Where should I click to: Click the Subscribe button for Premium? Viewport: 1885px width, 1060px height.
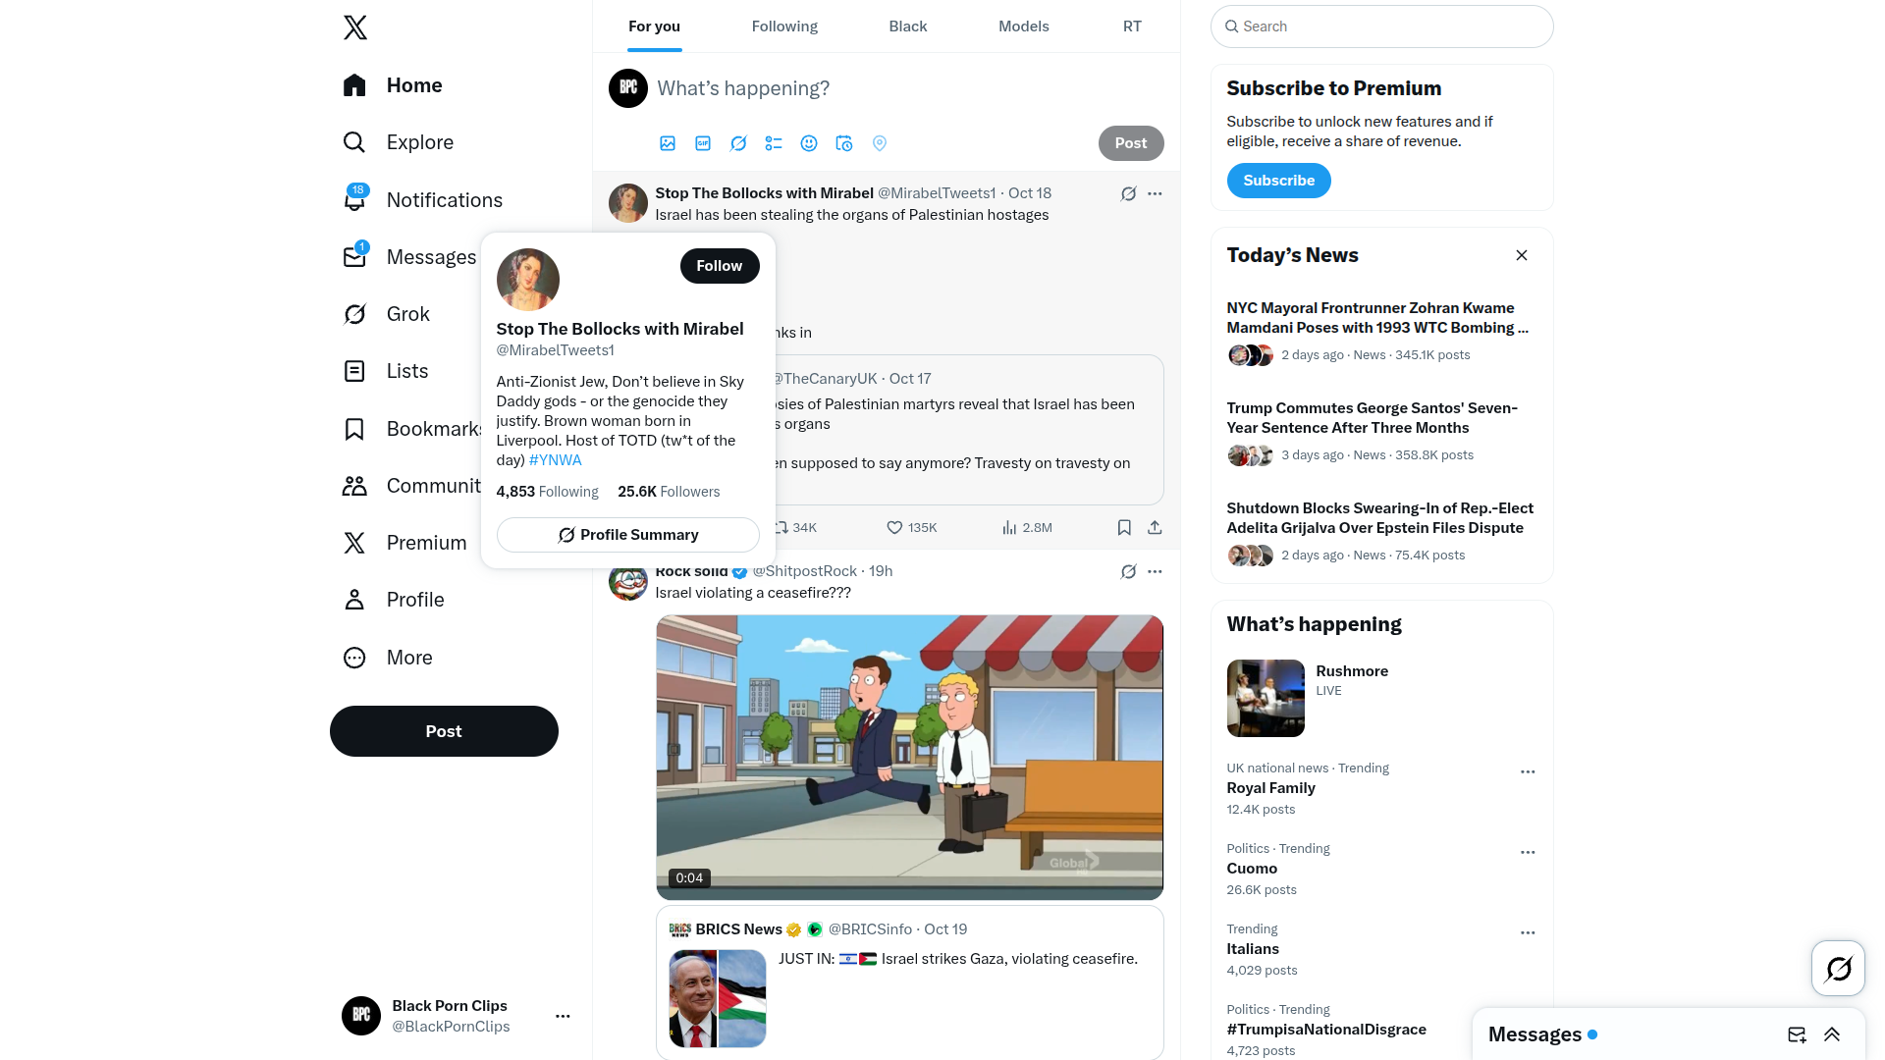point(1278,181)
